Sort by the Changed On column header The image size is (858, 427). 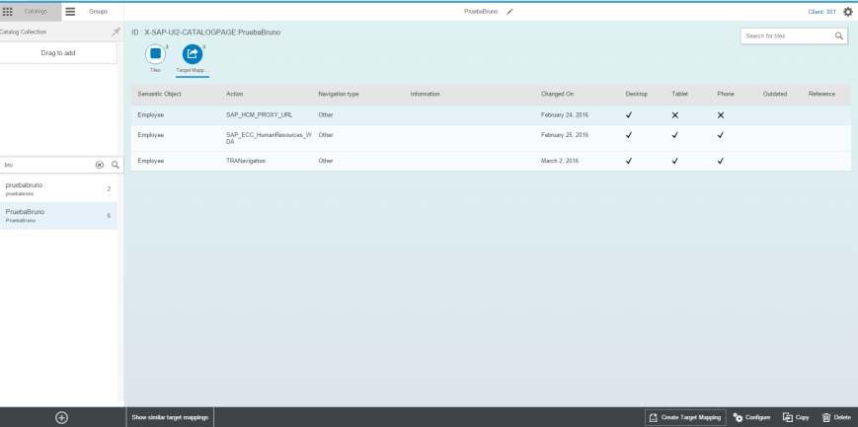(x=557, y=94)
